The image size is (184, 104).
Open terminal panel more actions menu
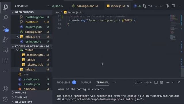(167, 82)
